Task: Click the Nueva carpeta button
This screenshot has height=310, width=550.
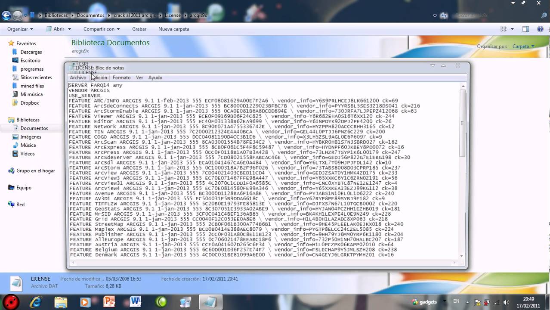Action: (x=173, y=29)
